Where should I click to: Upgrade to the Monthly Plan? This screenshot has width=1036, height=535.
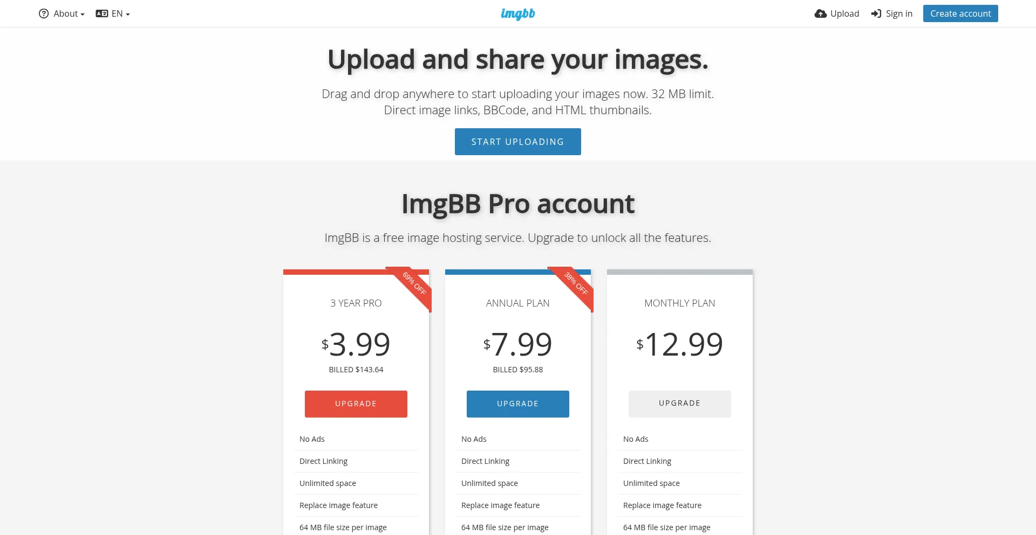point(680,404)
